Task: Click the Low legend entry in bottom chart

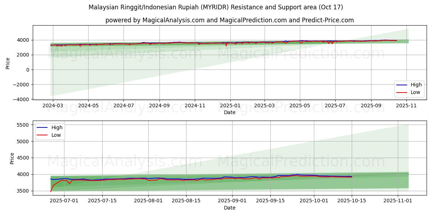Action: 57,135
